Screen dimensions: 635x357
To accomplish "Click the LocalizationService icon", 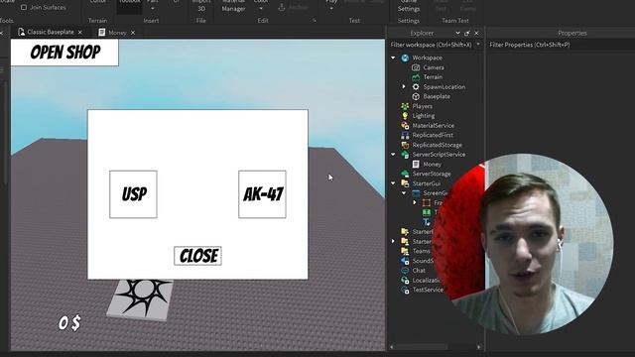I will point(405,280).
